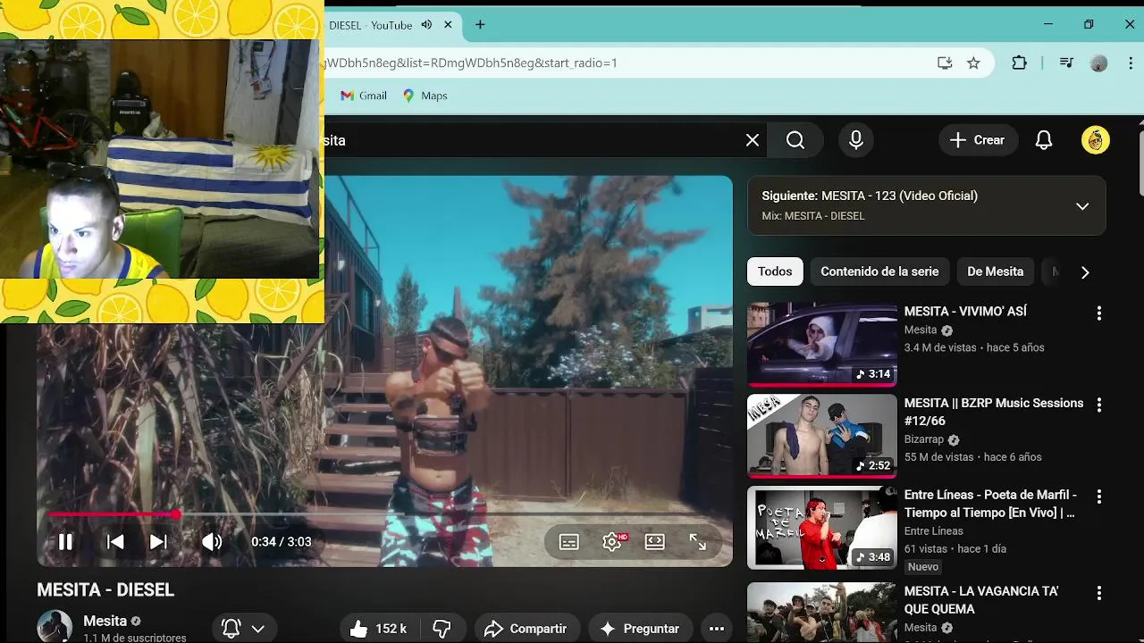Open YouTube notifications bell
Screen dimensions: 1144x643
1044,140
